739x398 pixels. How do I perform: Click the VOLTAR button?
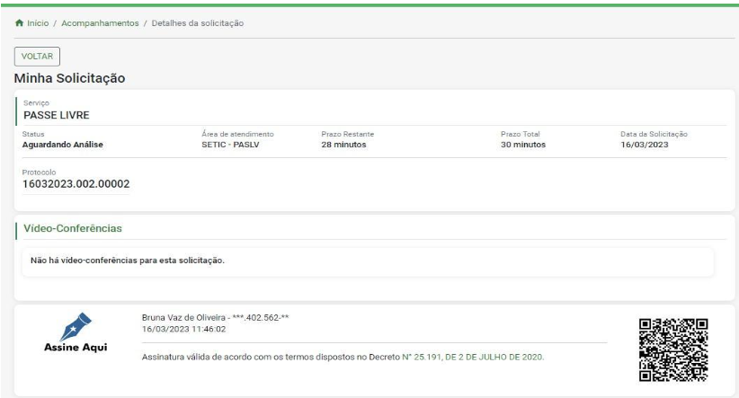tap(37, 56)
